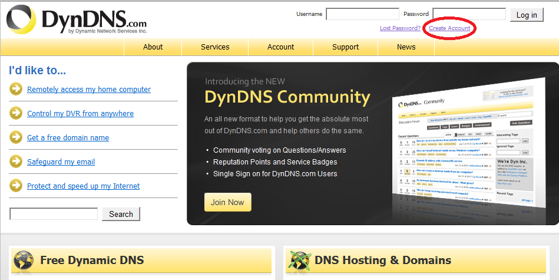This screenshot has height=280, width=559.
Task: Click the Free Dynamic DNS globe icon
Action: (24, 261)
